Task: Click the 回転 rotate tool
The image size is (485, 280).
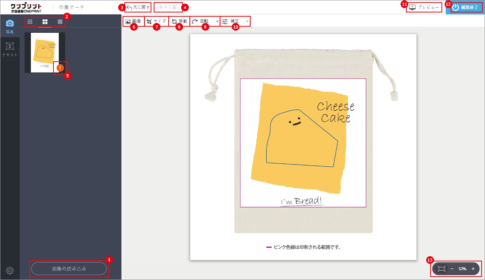Action: (x=202, y=21)
